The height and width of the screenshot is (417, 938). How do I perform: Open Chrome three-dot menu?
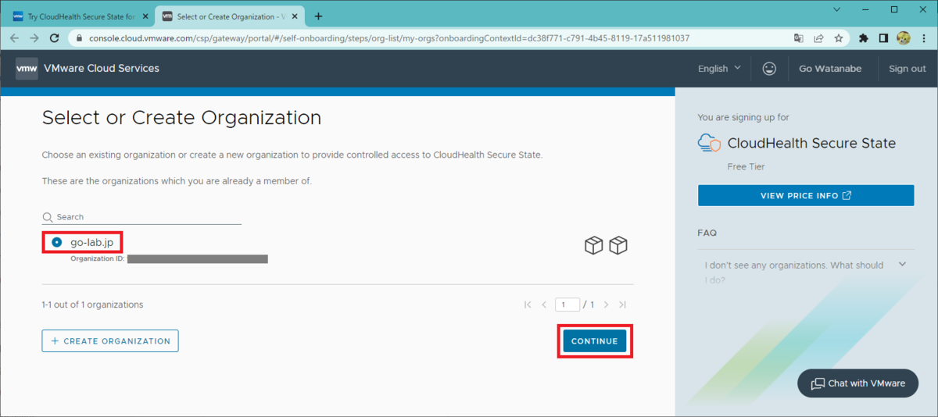coord(924,37)
